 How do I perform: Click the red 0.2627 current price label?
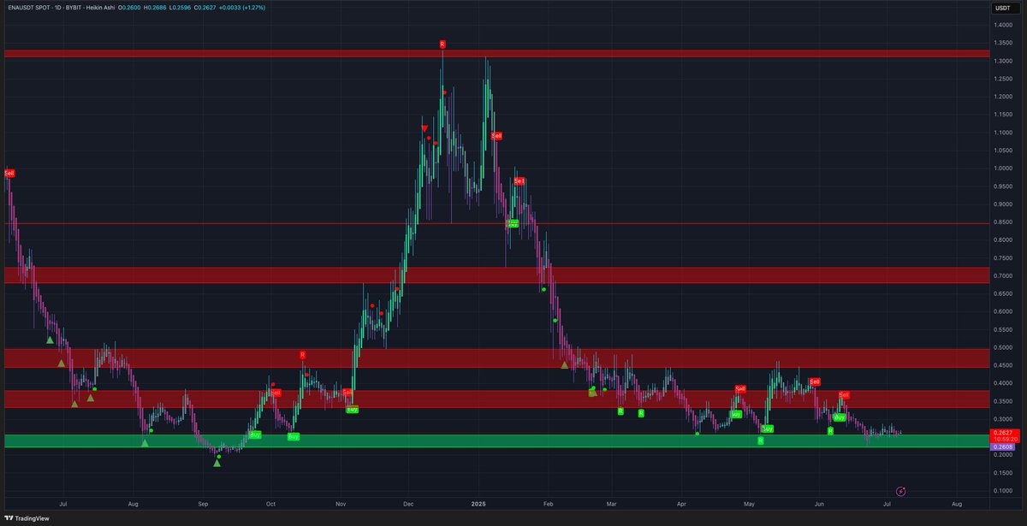tap(1003, 433)
